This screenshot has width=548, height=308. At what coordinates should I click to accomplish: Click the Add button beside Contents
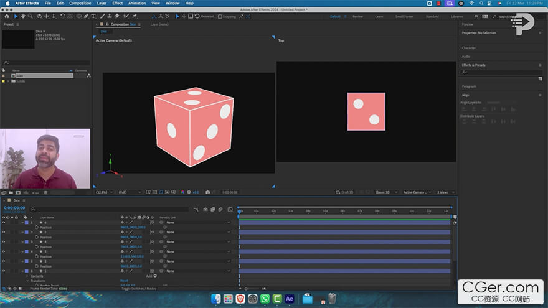[155, 276]
